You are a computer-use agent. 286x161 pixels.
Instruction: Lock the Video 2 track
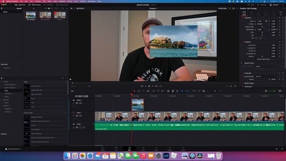click(x=73, y=103)
